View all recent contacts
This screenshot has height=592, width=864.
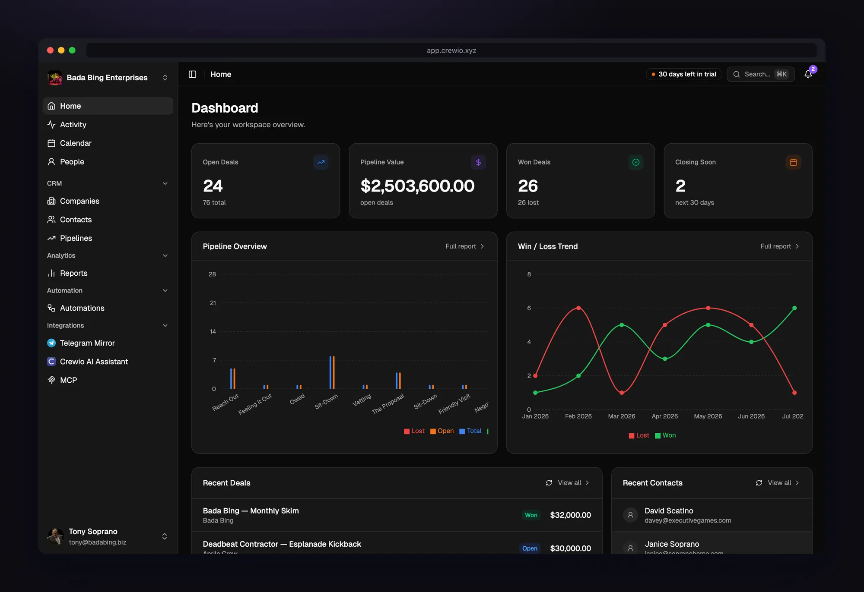(784, 483)
